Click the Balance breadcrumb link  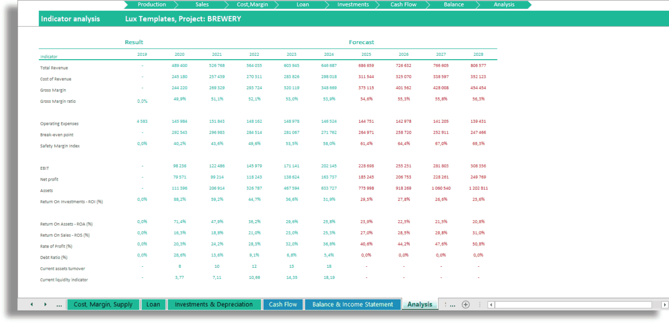[x=453, y=4]
